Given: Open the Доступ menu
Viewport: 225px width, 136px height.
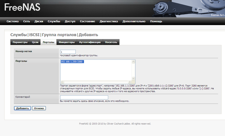Looking at the screenshot, I should 70,21.
